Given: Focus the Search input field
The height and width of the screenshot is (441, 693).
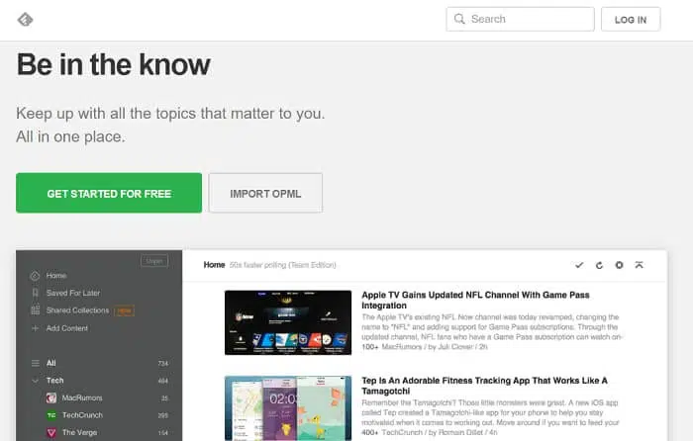Looking at the screenshot, I should coord(520,19).
